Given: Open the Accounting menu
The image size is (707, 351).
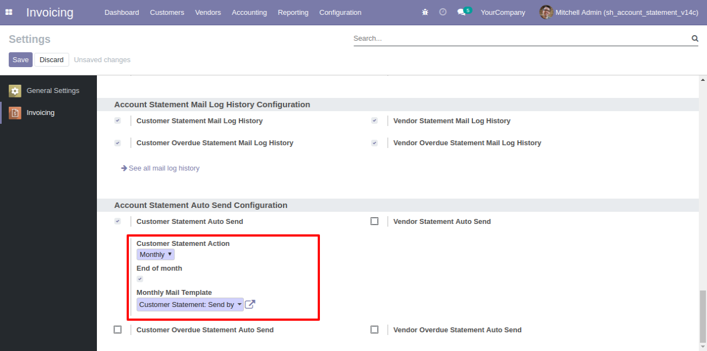Looking at the screenshot, I should (249, 12).
